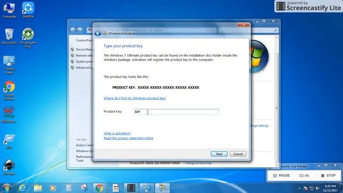This screenshot has width=343, height=193.
Task: Click the back arrow in Windows Activation
Action: coord(98,33)
